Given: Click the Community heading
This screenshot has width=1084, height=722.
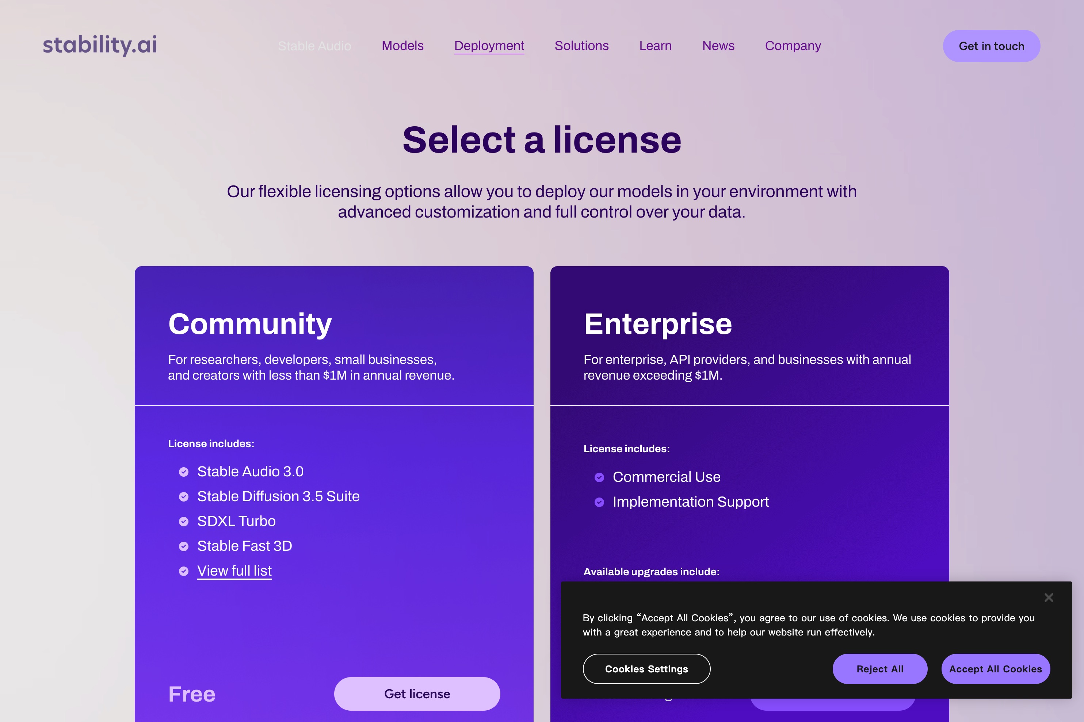Looking at the screenshot, I should coord(250,324).
